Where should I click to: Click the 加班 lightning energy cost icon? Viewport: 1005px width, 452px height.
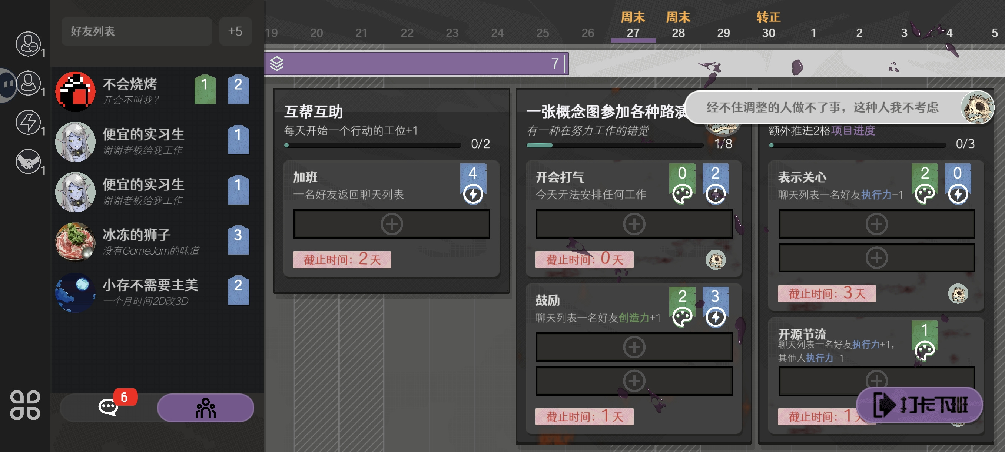[473, 194]
